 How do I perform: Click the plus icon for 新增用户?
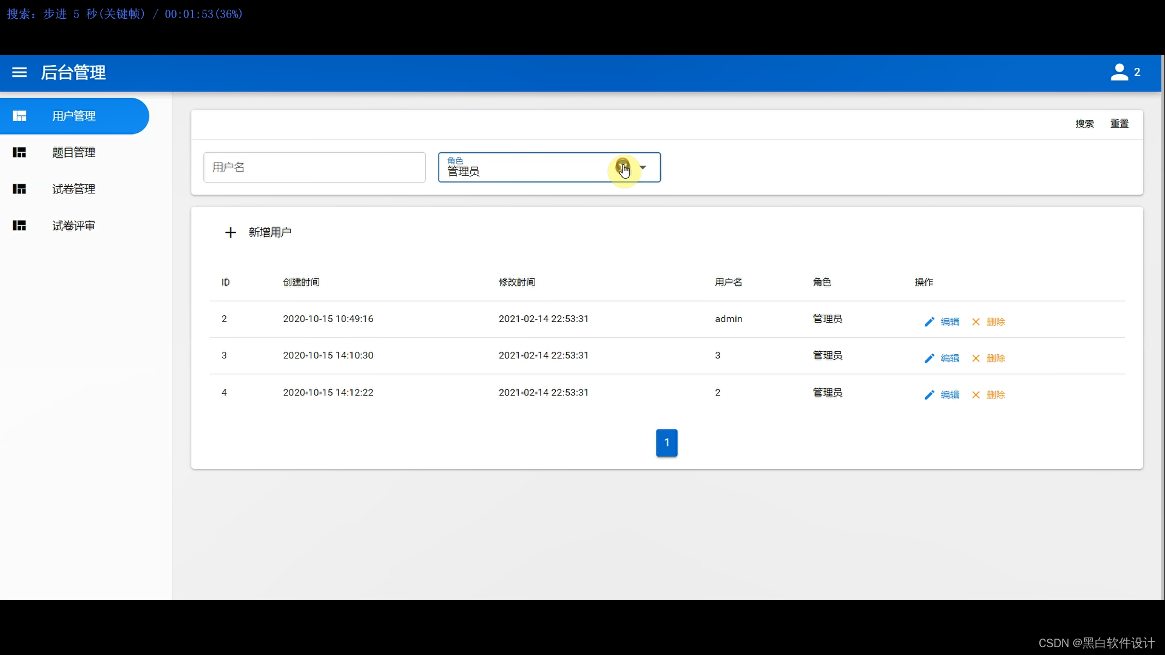point(231,233)
